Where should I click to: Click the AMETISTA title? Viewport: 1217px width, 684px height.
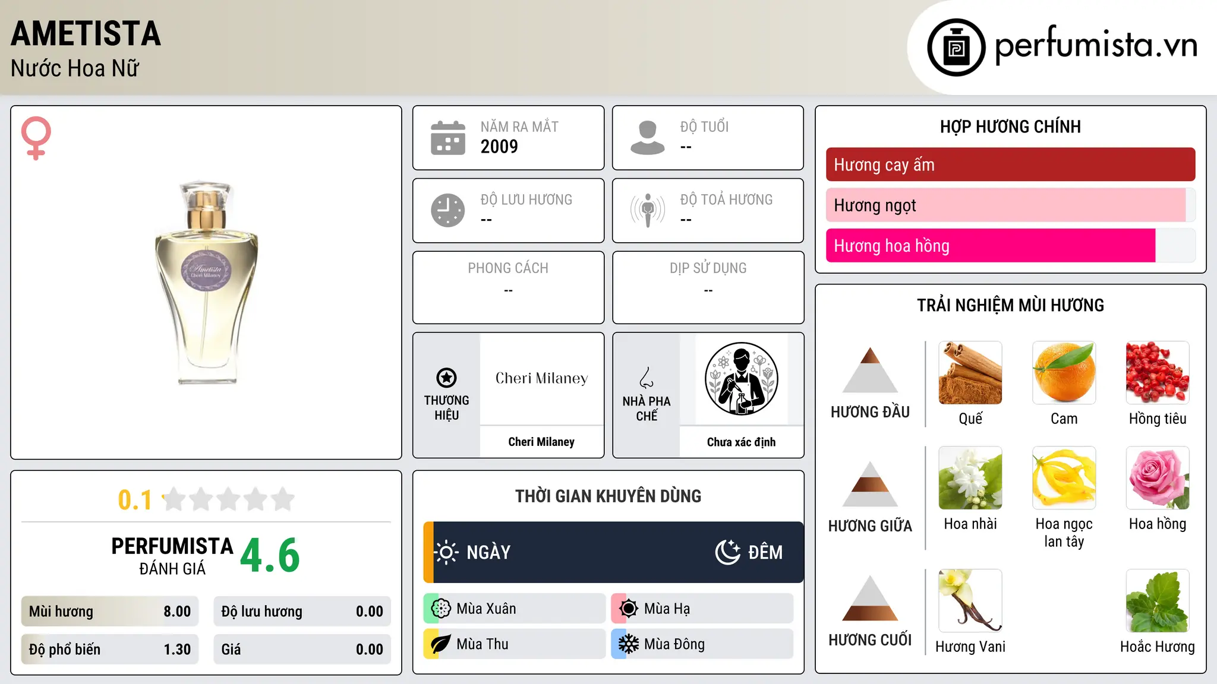[x=86, y=33]
